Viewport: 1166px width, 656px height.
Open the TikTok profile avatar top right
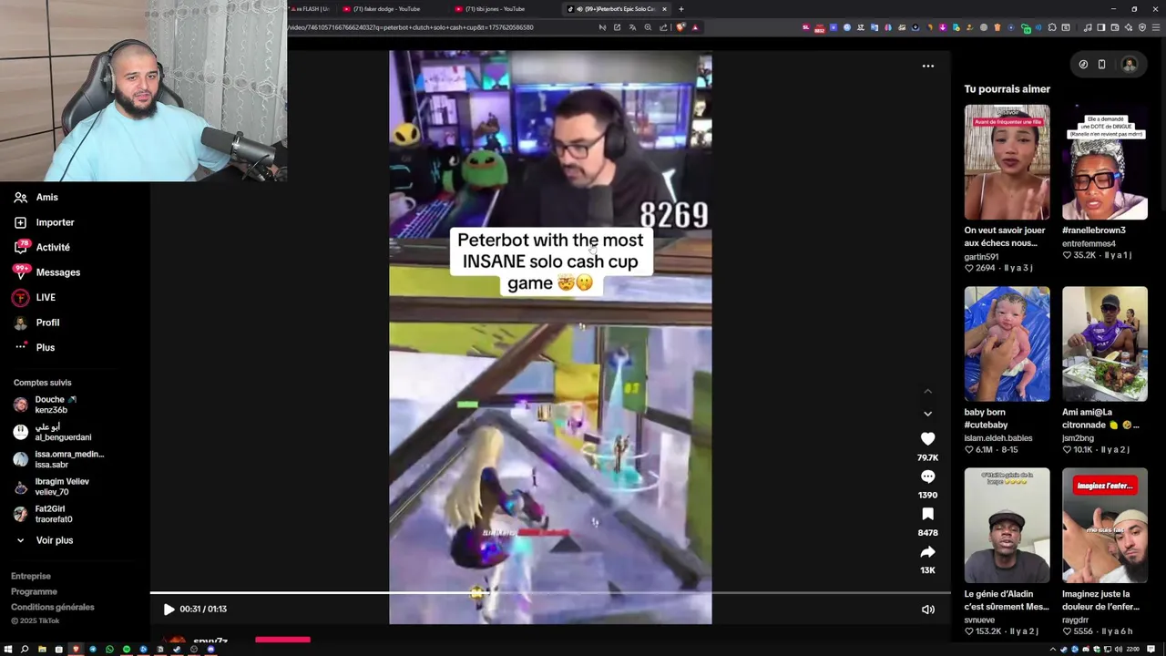pos(1130,65)
